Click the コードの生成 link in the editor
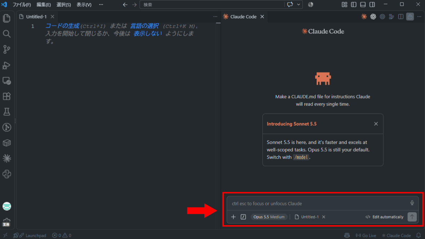Viewport: 425px width, 239px height. (62, 26)
